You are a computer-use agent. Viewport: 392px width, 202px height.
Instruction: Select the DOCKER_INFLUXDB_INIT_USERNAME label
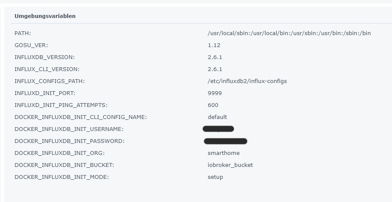pos(69,129)
